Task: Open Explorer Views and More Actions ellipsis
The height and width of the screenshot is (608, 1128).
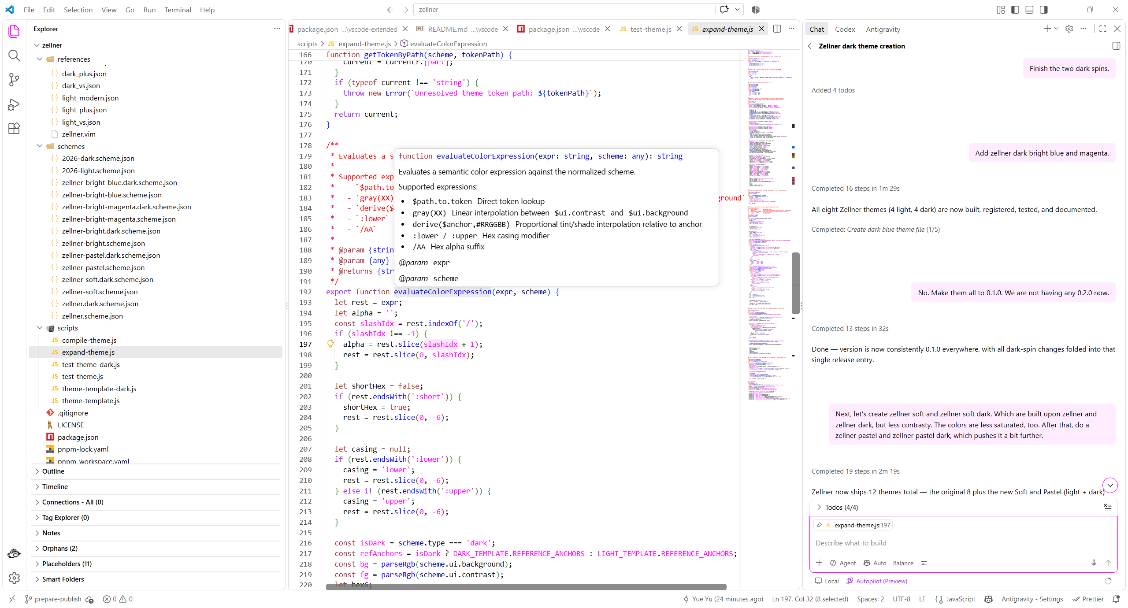Action: click(277, 29)
